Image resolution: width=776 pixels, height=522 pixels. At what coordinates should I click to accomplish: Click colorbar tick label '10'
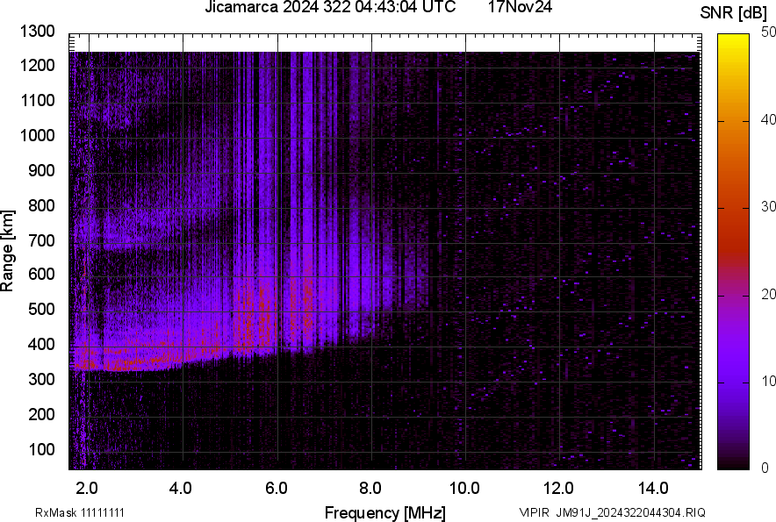[768, 381]
